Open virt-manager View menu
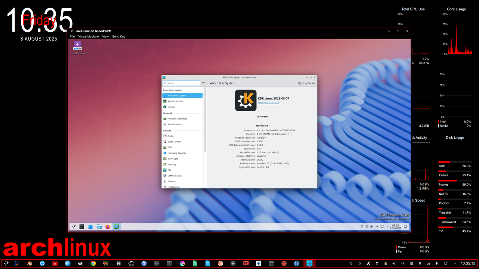 pos(106,37)
